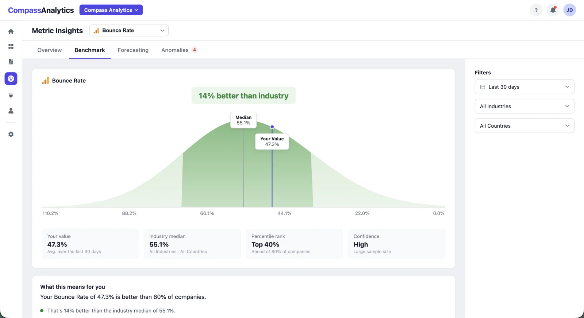This screenshot has width=584, height=318.
Task: Click the purple dot marker on curve
Action: [x=272, y=127]
